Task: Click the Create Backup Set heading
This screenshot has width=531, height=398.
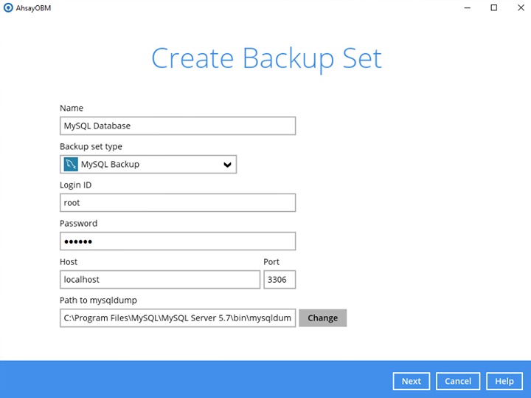Action: point(266,59)
